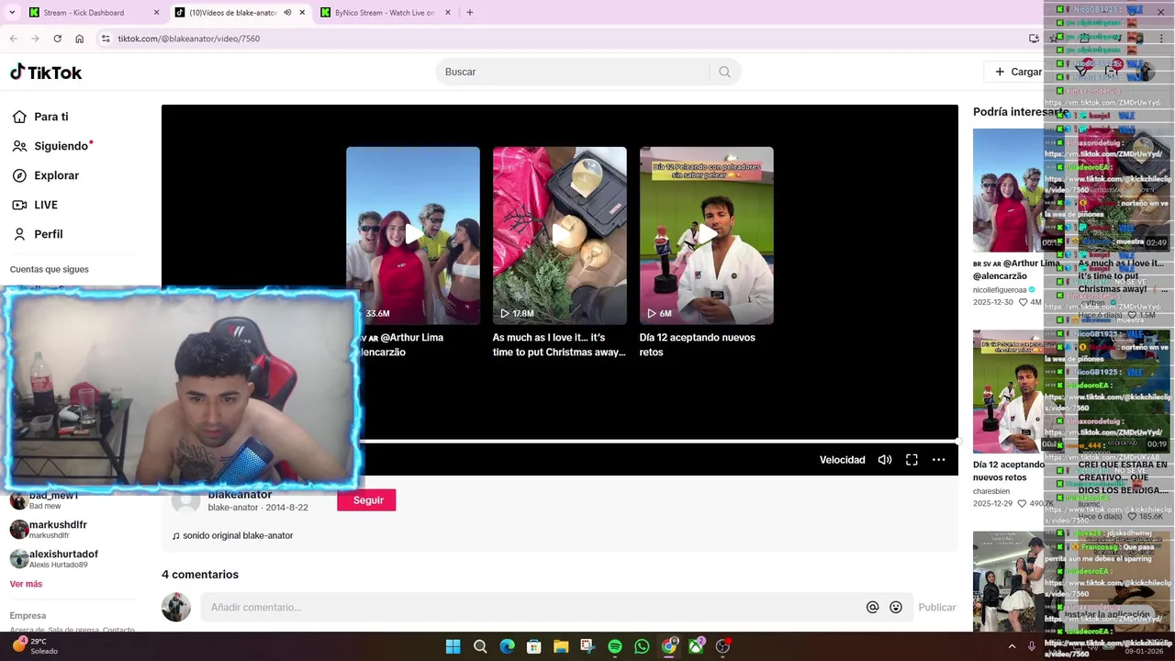
Task: Open the video's more options menu
Action: click(x=938, y=460)
